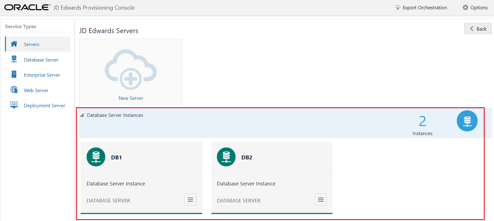
Task: Click the Back button
Action: 478,28
